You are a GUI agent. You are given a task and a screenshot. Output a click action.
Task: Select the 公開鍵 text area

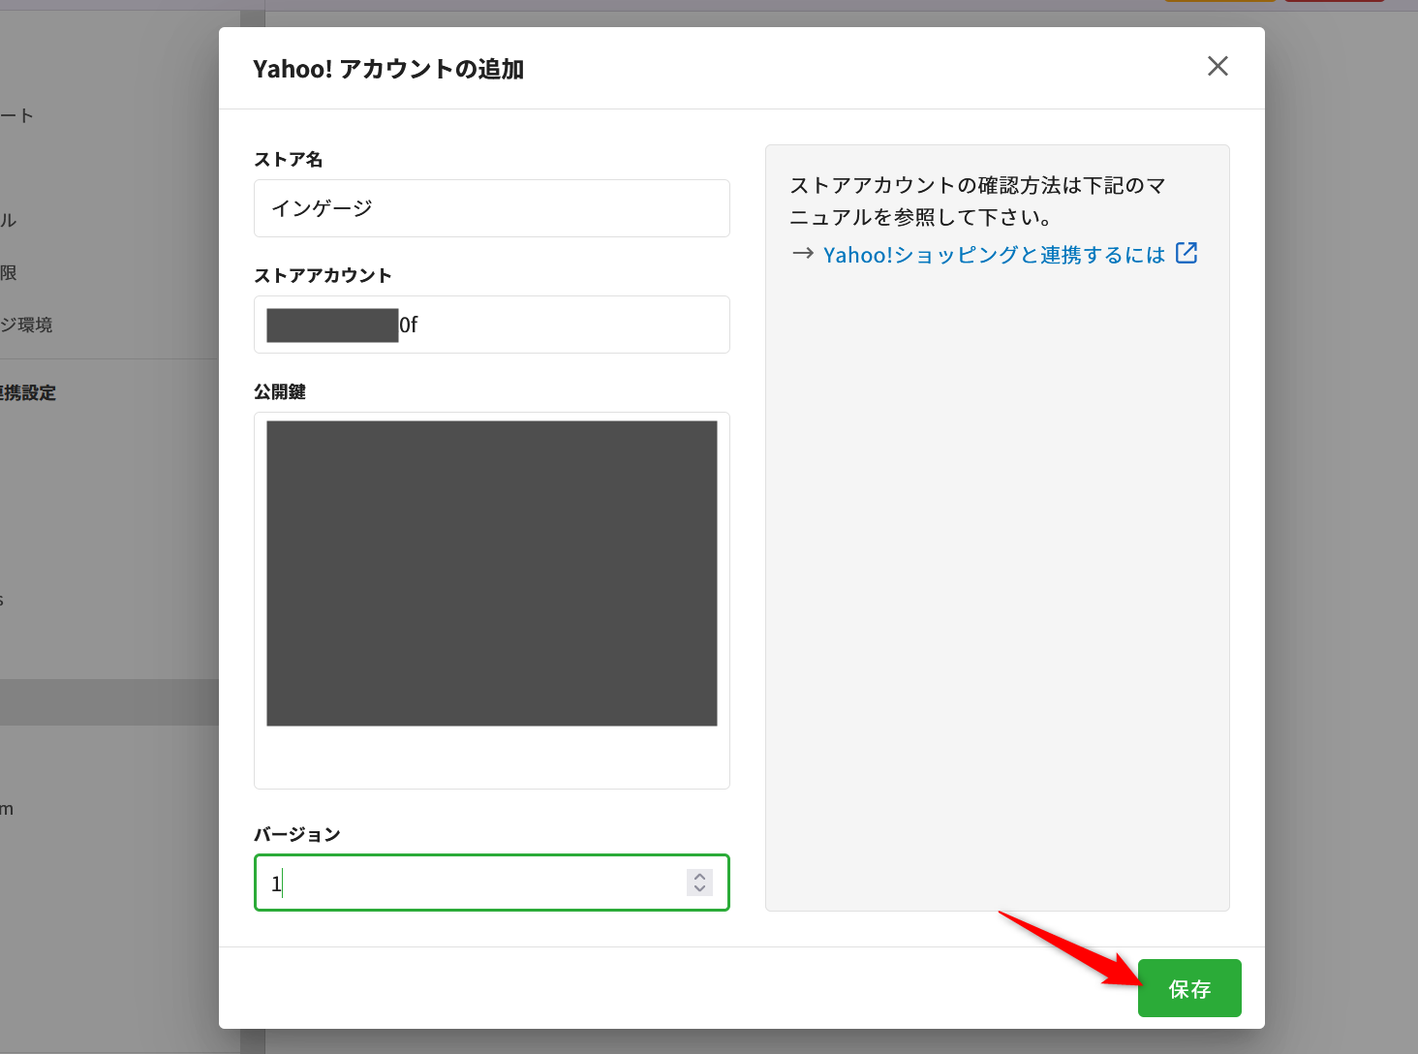[x=491, y=756]
